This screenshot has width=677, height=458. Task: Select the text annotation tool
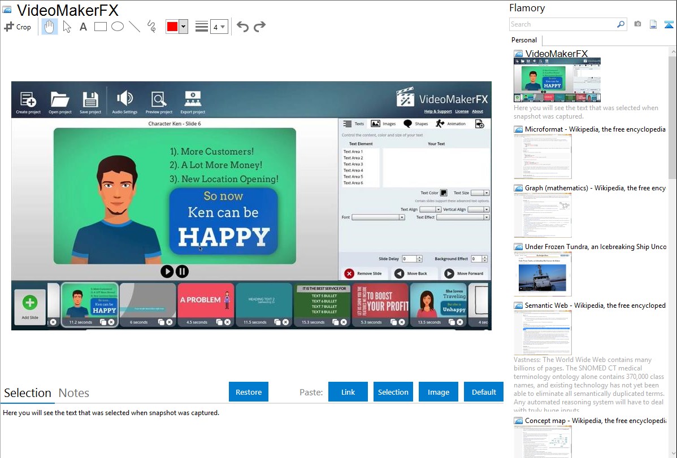click(83, 27)
